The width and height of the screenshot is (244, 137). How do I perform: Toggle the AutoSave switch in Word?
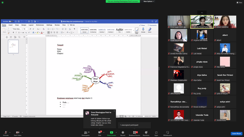point(11,21)
